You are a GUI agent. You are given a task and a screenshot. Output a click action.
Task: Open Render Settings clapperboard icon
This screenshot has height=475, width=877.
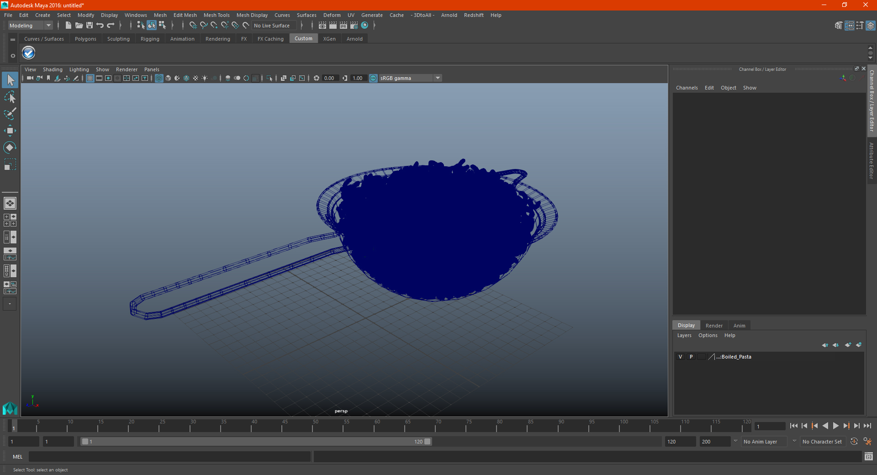pos(354,26)
